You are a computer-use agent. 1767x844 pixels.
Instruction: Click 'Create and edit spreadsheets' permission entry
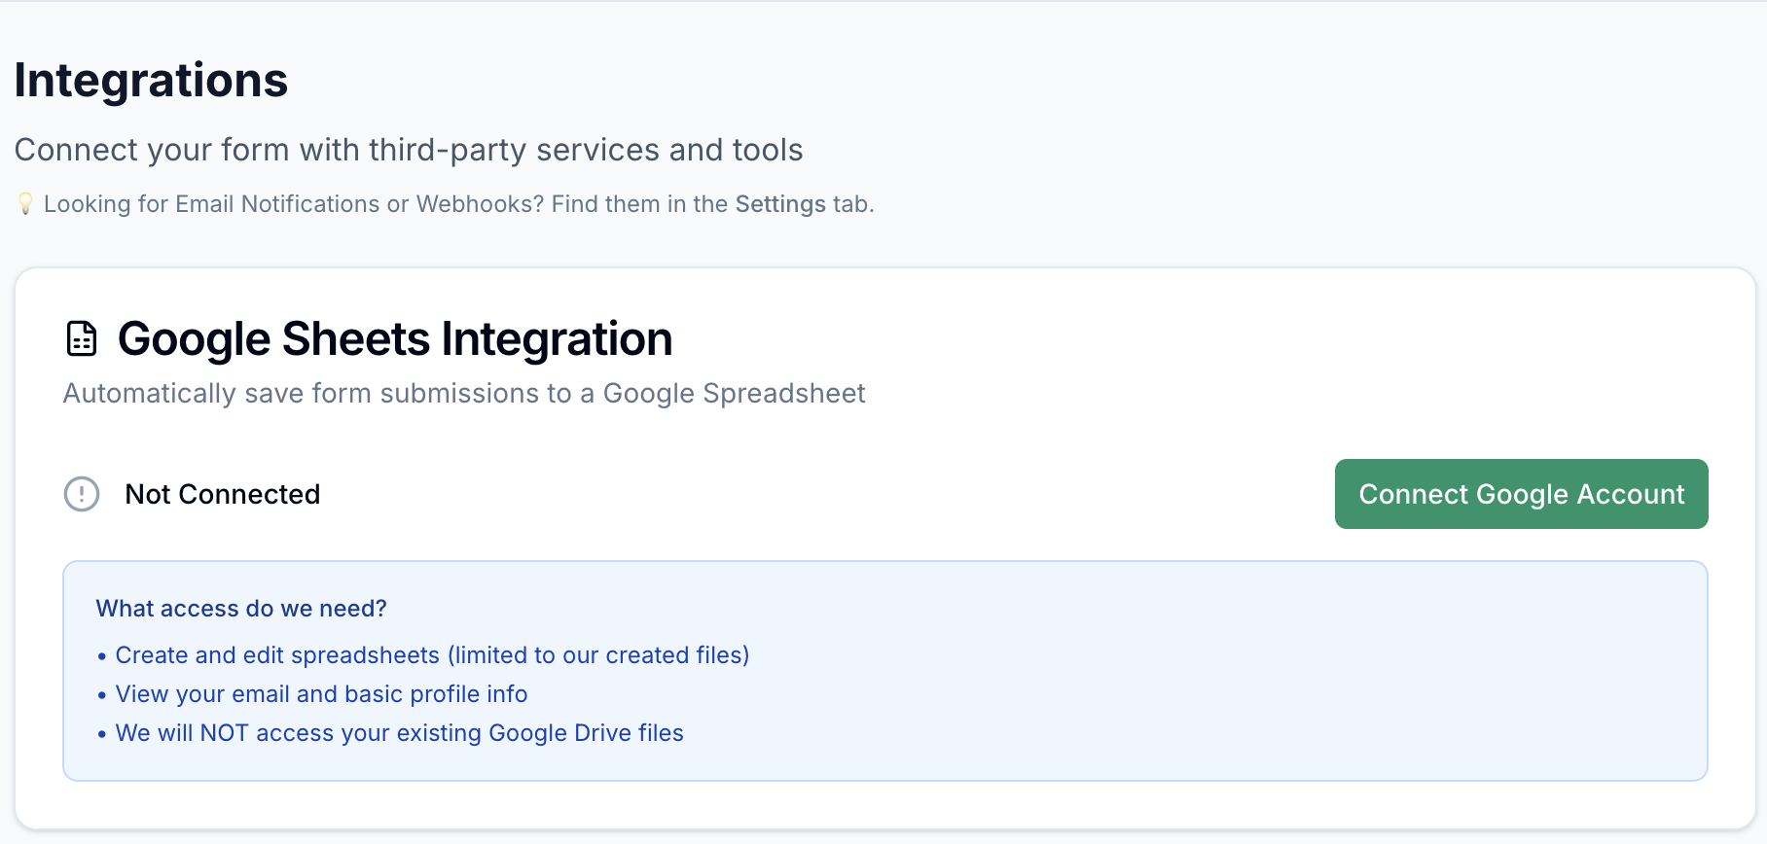point(432,654)
